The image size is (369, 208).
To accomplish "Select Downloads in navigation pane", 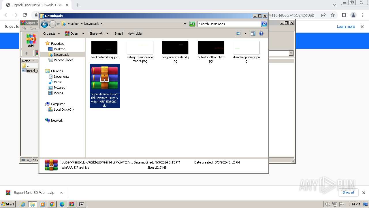I will click(61, 55).
